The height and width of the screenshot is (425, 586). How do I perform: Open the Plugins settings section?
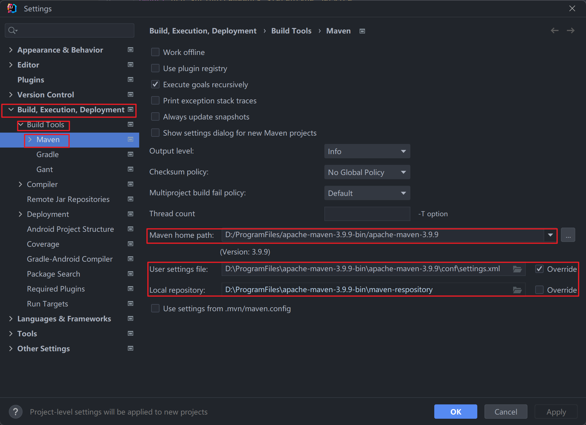[31, 80]
